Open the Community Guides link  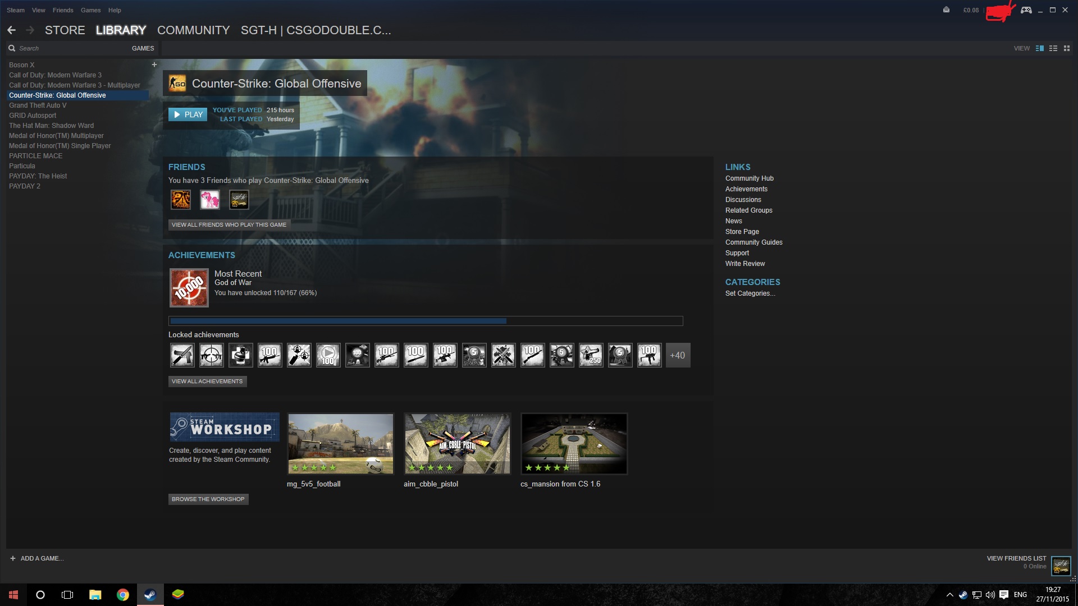click(754, 242)
